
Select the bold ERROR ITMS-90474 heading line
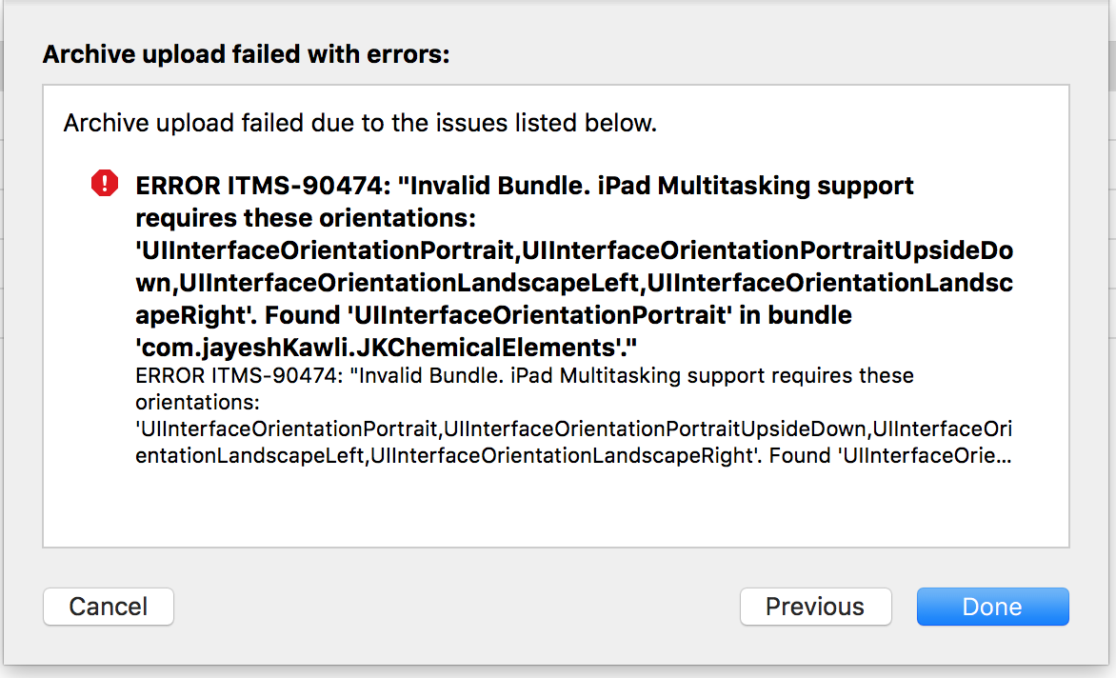pos(525,186)
